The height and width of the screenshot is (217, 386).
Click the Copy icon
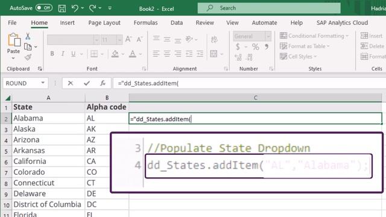tap(28, 47)
